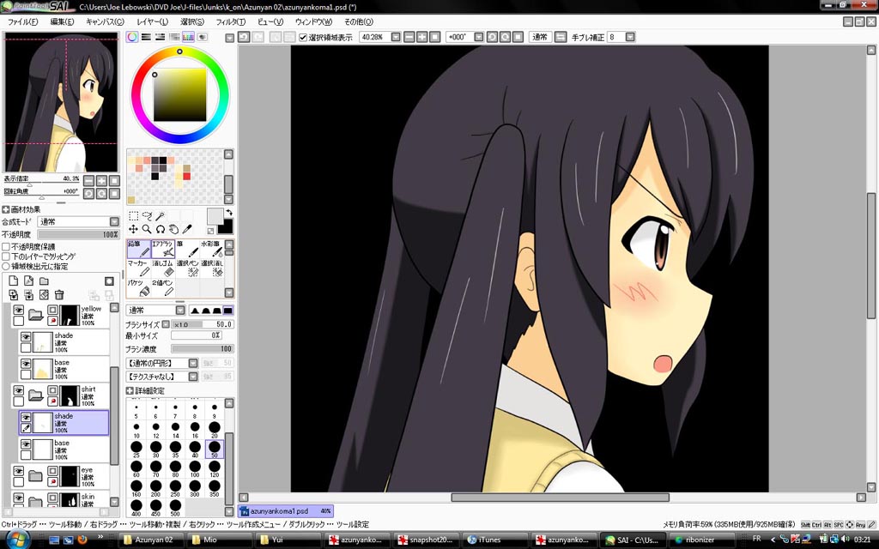Select the lasso selection tool
Screen dimensions: 879x549
[x=147, y=215]
